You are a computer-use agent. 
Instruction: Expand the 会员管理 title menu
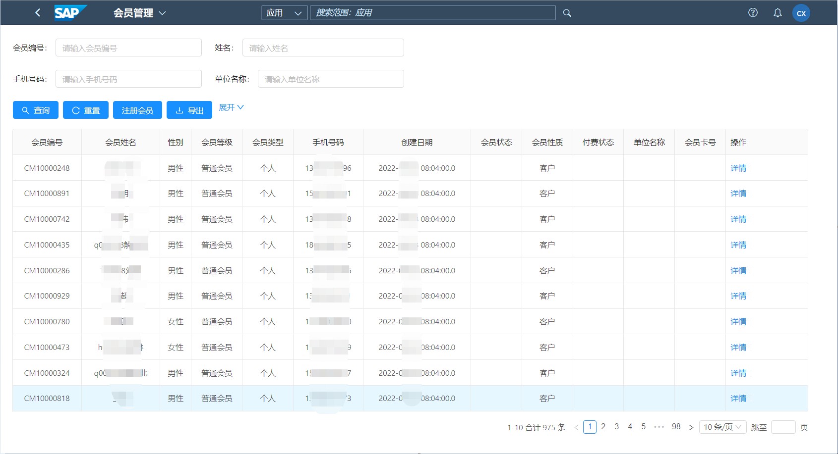pyautogui.click(x=139, y=13)
